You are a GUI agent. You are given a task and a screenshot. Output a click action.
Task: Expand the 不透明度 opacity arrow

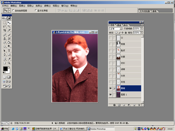(142, 29)
